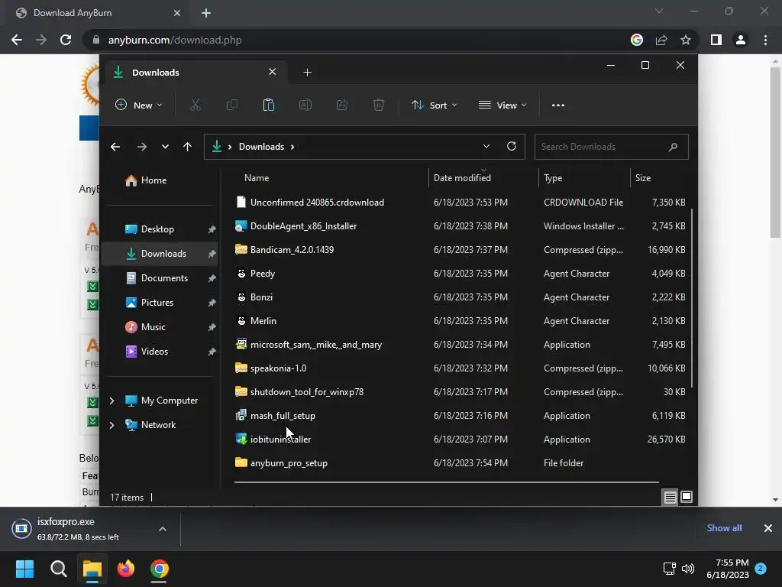The width and height of the screenshot is (782, 587).
Task: Click the Chrome address bar URL
Action: pyautogui.click(x=175, y=40)
